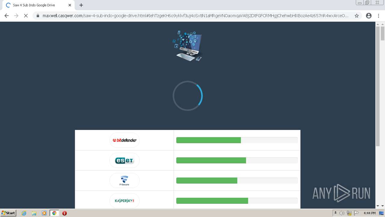Click the ESET progress bar
Screen dimensions: 385x217
pos(237,160)
